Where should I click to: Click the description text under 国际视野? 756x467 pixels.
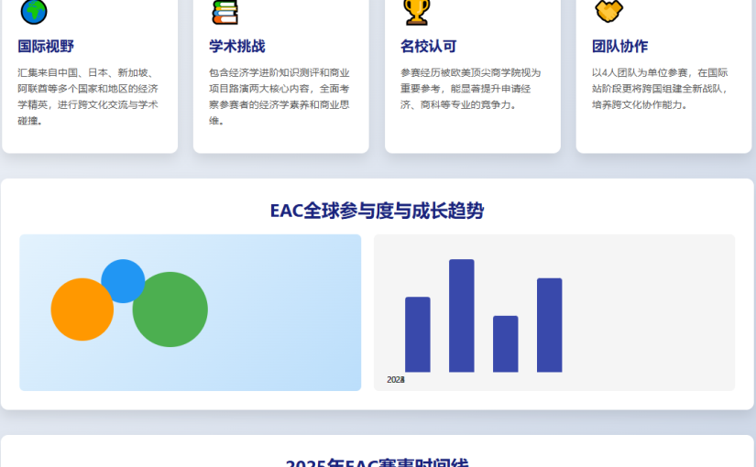pos(88,96)
